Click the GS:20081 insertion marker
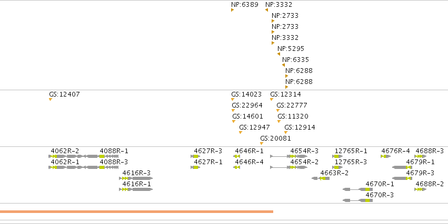 point(262,143)
